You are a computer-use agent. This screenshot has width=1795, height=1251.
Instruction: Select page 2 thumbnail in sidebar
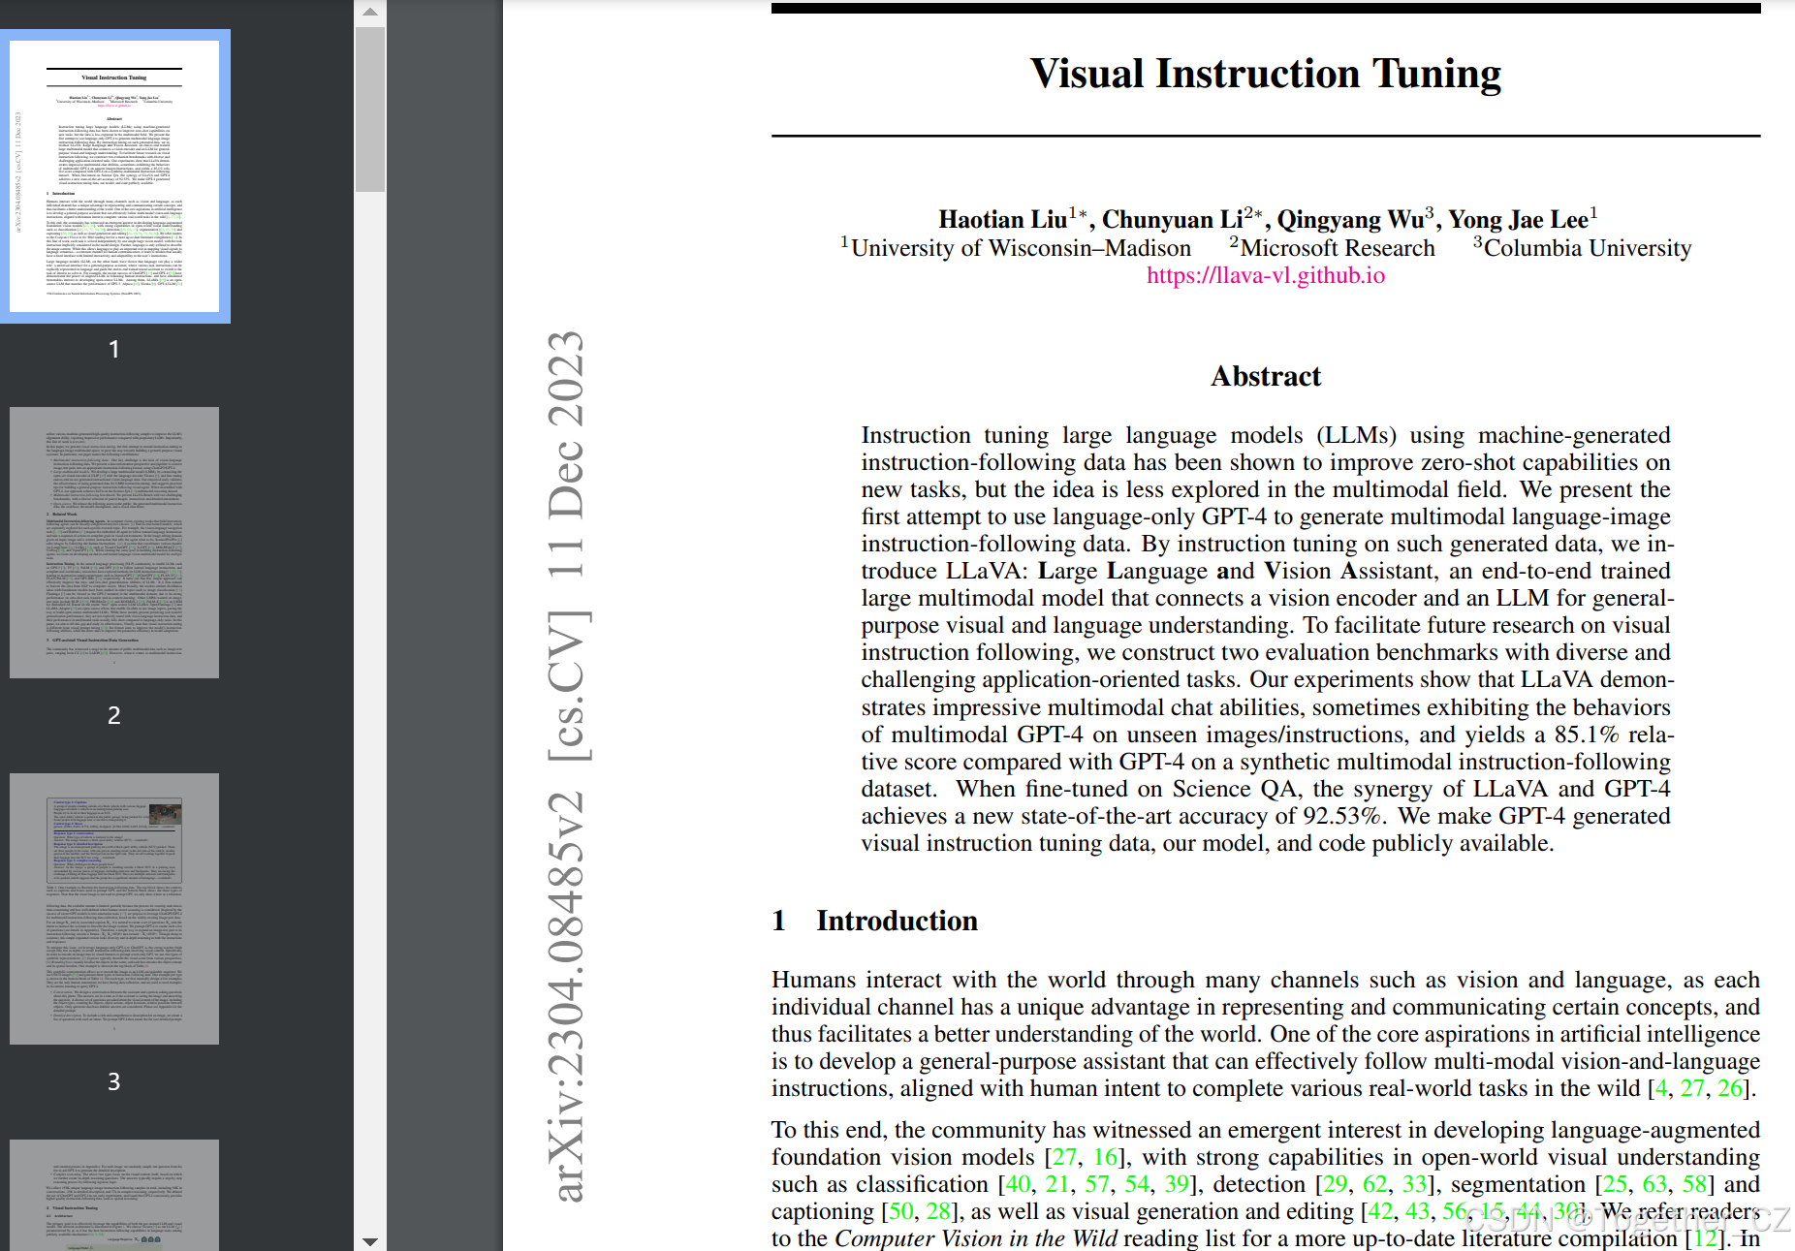pyautogui.click(x=114, y=543)
